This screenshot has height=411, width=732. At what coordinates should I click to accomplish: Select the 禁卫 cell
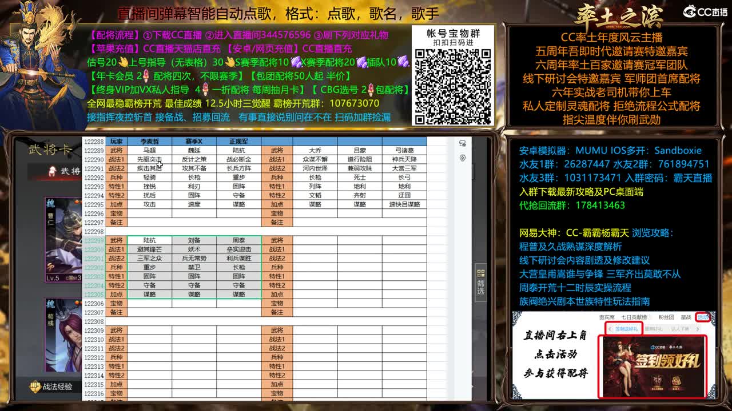pos(194,267)
